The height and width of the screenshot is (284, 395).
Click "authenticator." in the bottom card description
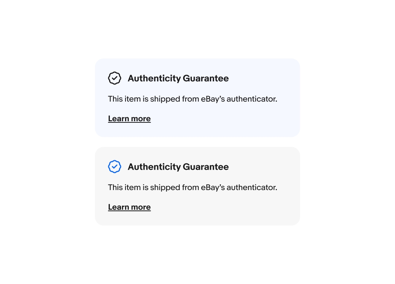pos(252,188)
